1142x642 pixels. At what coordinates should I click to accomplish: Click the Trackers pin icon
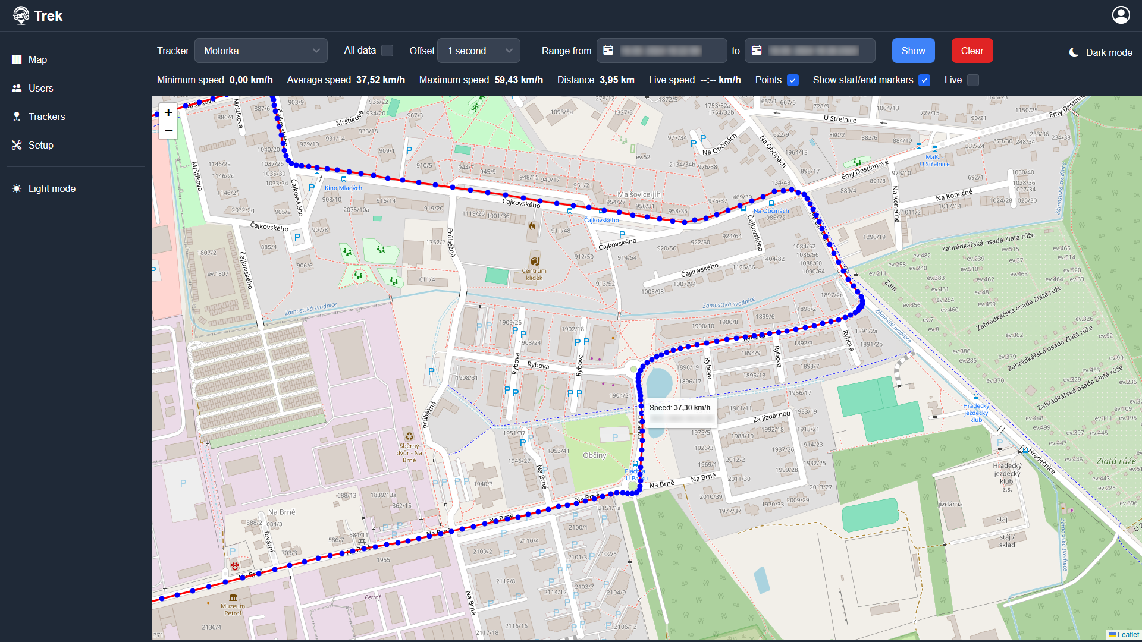(x=17, y=117)
